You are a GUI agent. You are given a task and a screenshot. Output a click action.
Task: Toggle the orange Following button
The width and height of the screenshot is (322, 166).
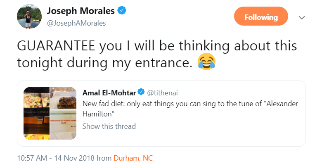261,17
